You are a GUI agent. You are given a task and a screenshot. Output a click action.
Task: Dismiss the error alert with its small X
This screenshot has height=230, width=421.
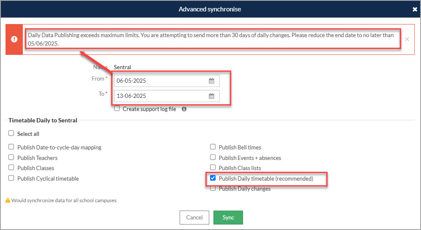[407, 39]
